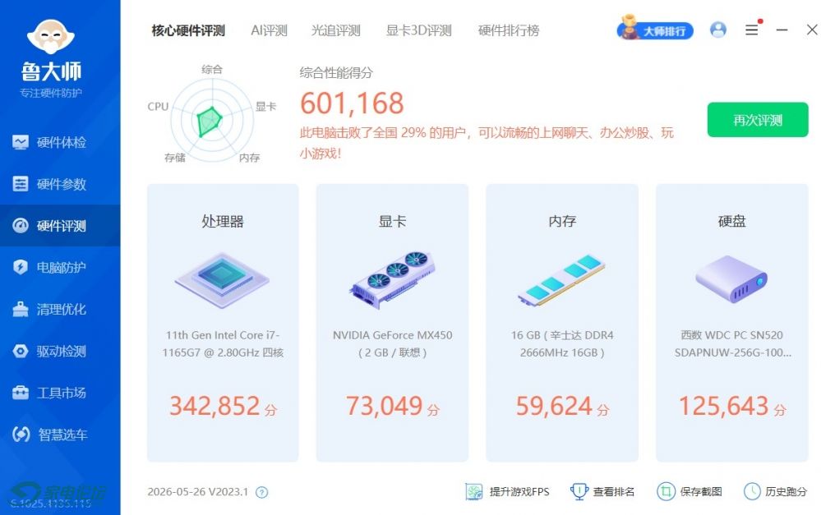Click the 提升游戏FPS icon

coord(474,492)
